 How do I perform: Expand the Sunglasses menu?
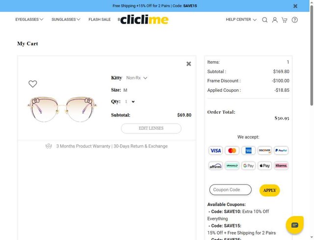click(66, 20)
